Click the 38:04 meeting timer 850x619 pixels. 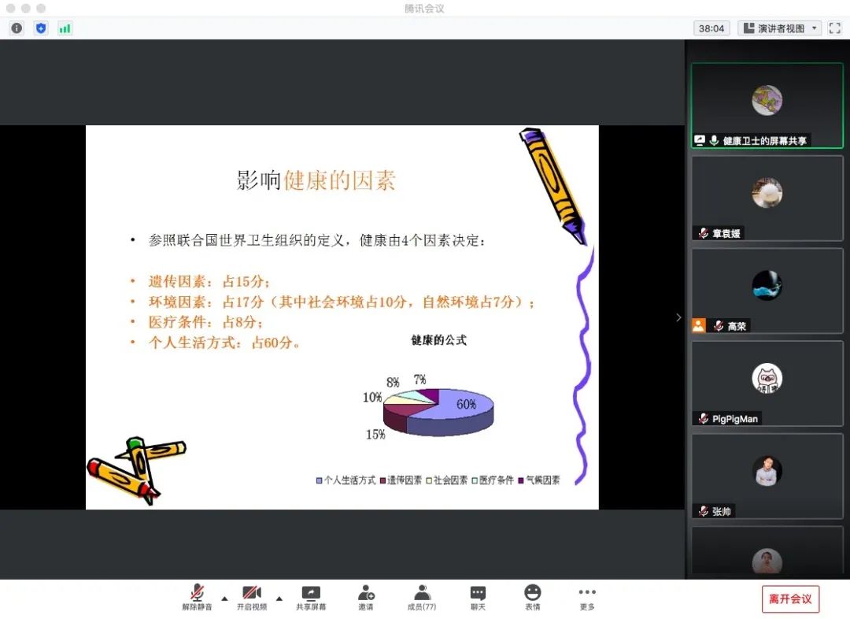(711, 28)
